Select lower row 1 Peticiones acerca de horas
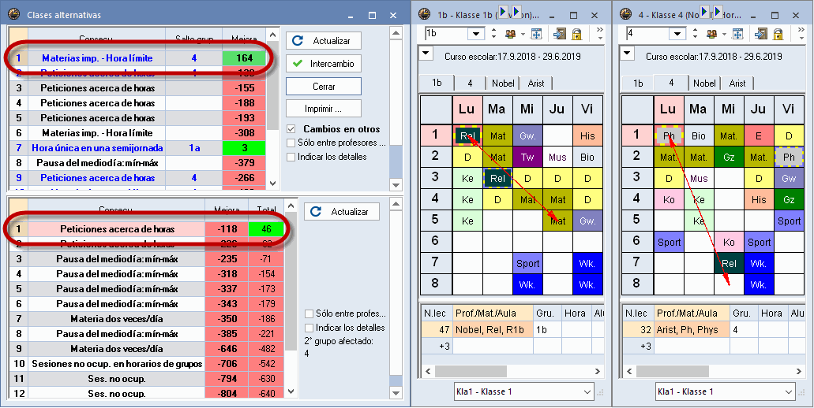Viewport: 814px width, 408px height. [146, 229]
